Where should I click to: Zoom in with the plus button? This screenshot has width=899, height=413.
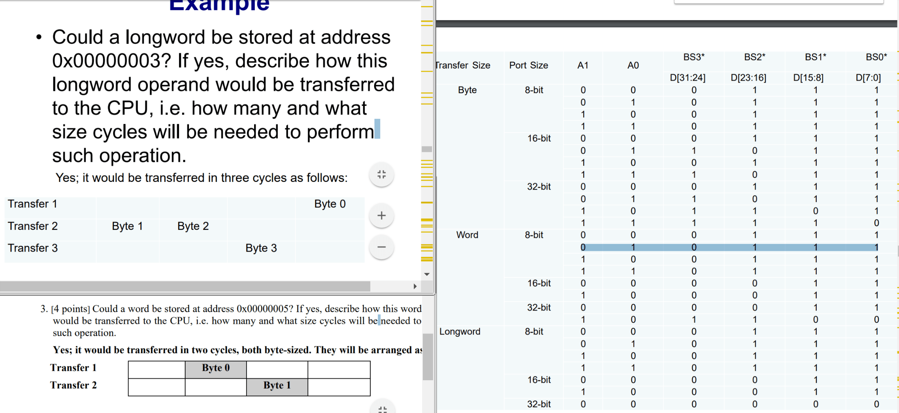click(381, 216)
